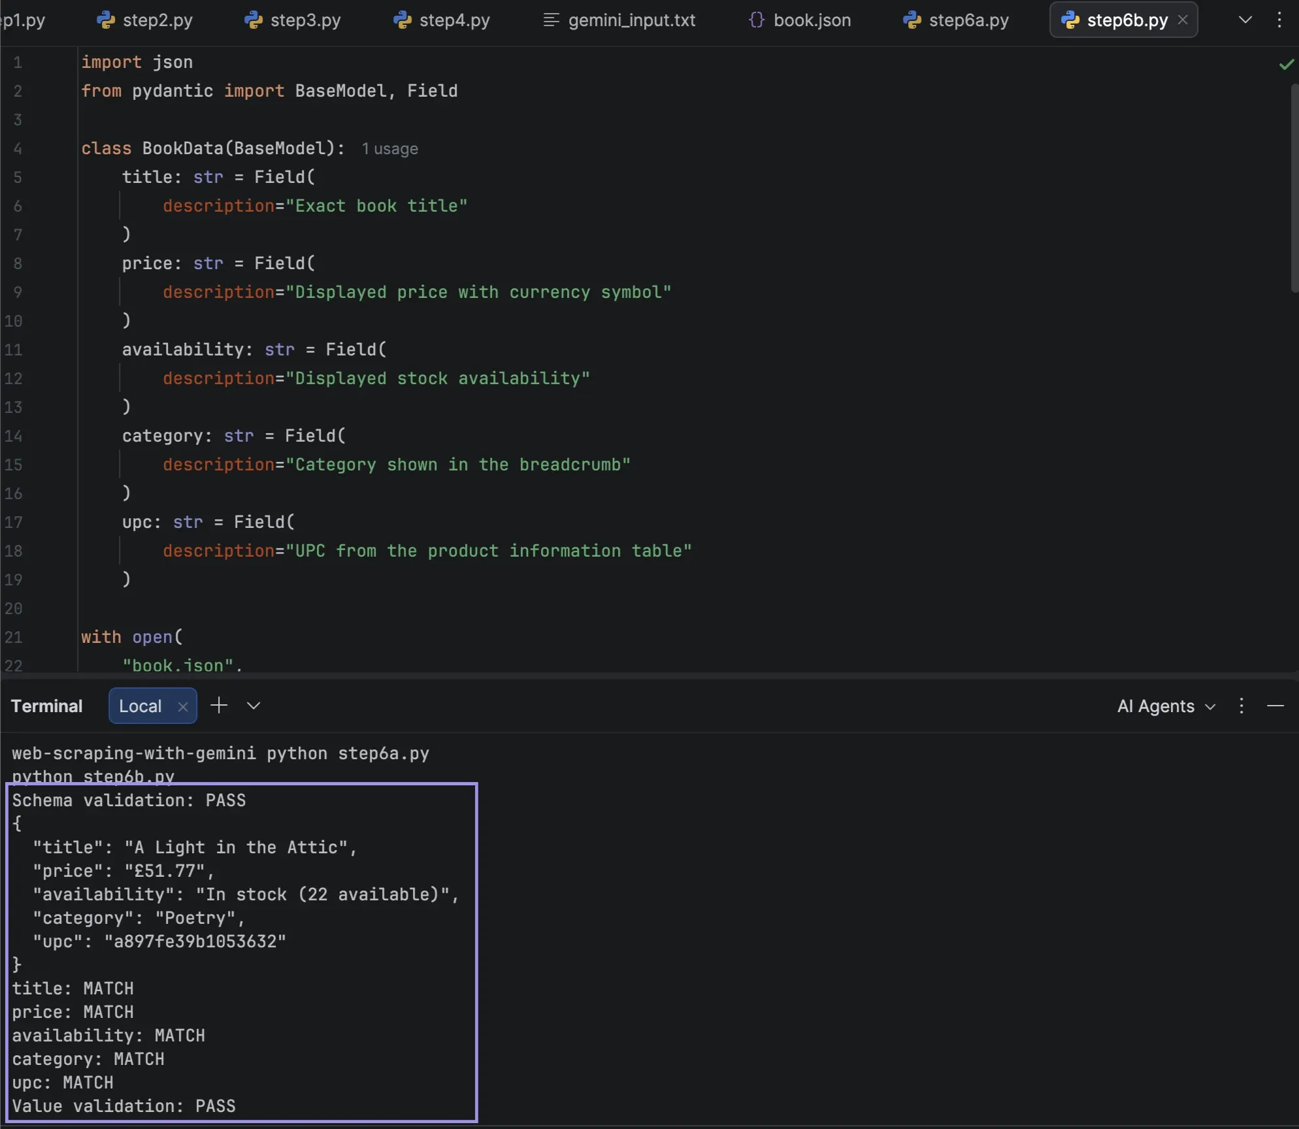This screenshot has width=1299, height=1129.
Task: Click line number 4 in gutter
Action: coord(18,149)
